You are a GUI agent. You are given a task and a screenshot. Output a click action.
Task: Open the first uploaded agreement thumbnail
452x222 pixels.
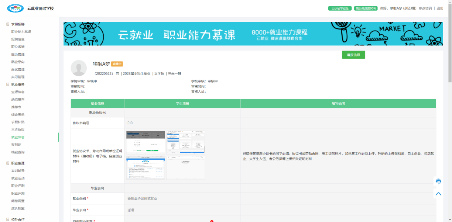pos(145,142)
